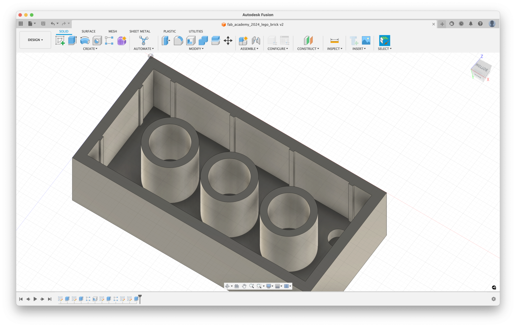
Task: Select the Create Sketch tool
Action: 60,41
